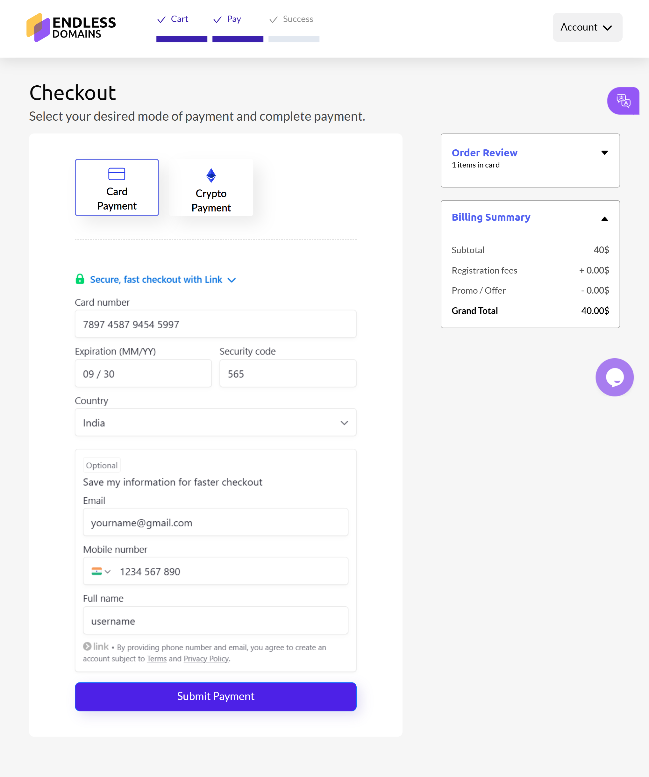Image resolution: width=649 pixels, height=777 pixels.
Task: Open the Privacy Policy link
Action: point(206,659)
